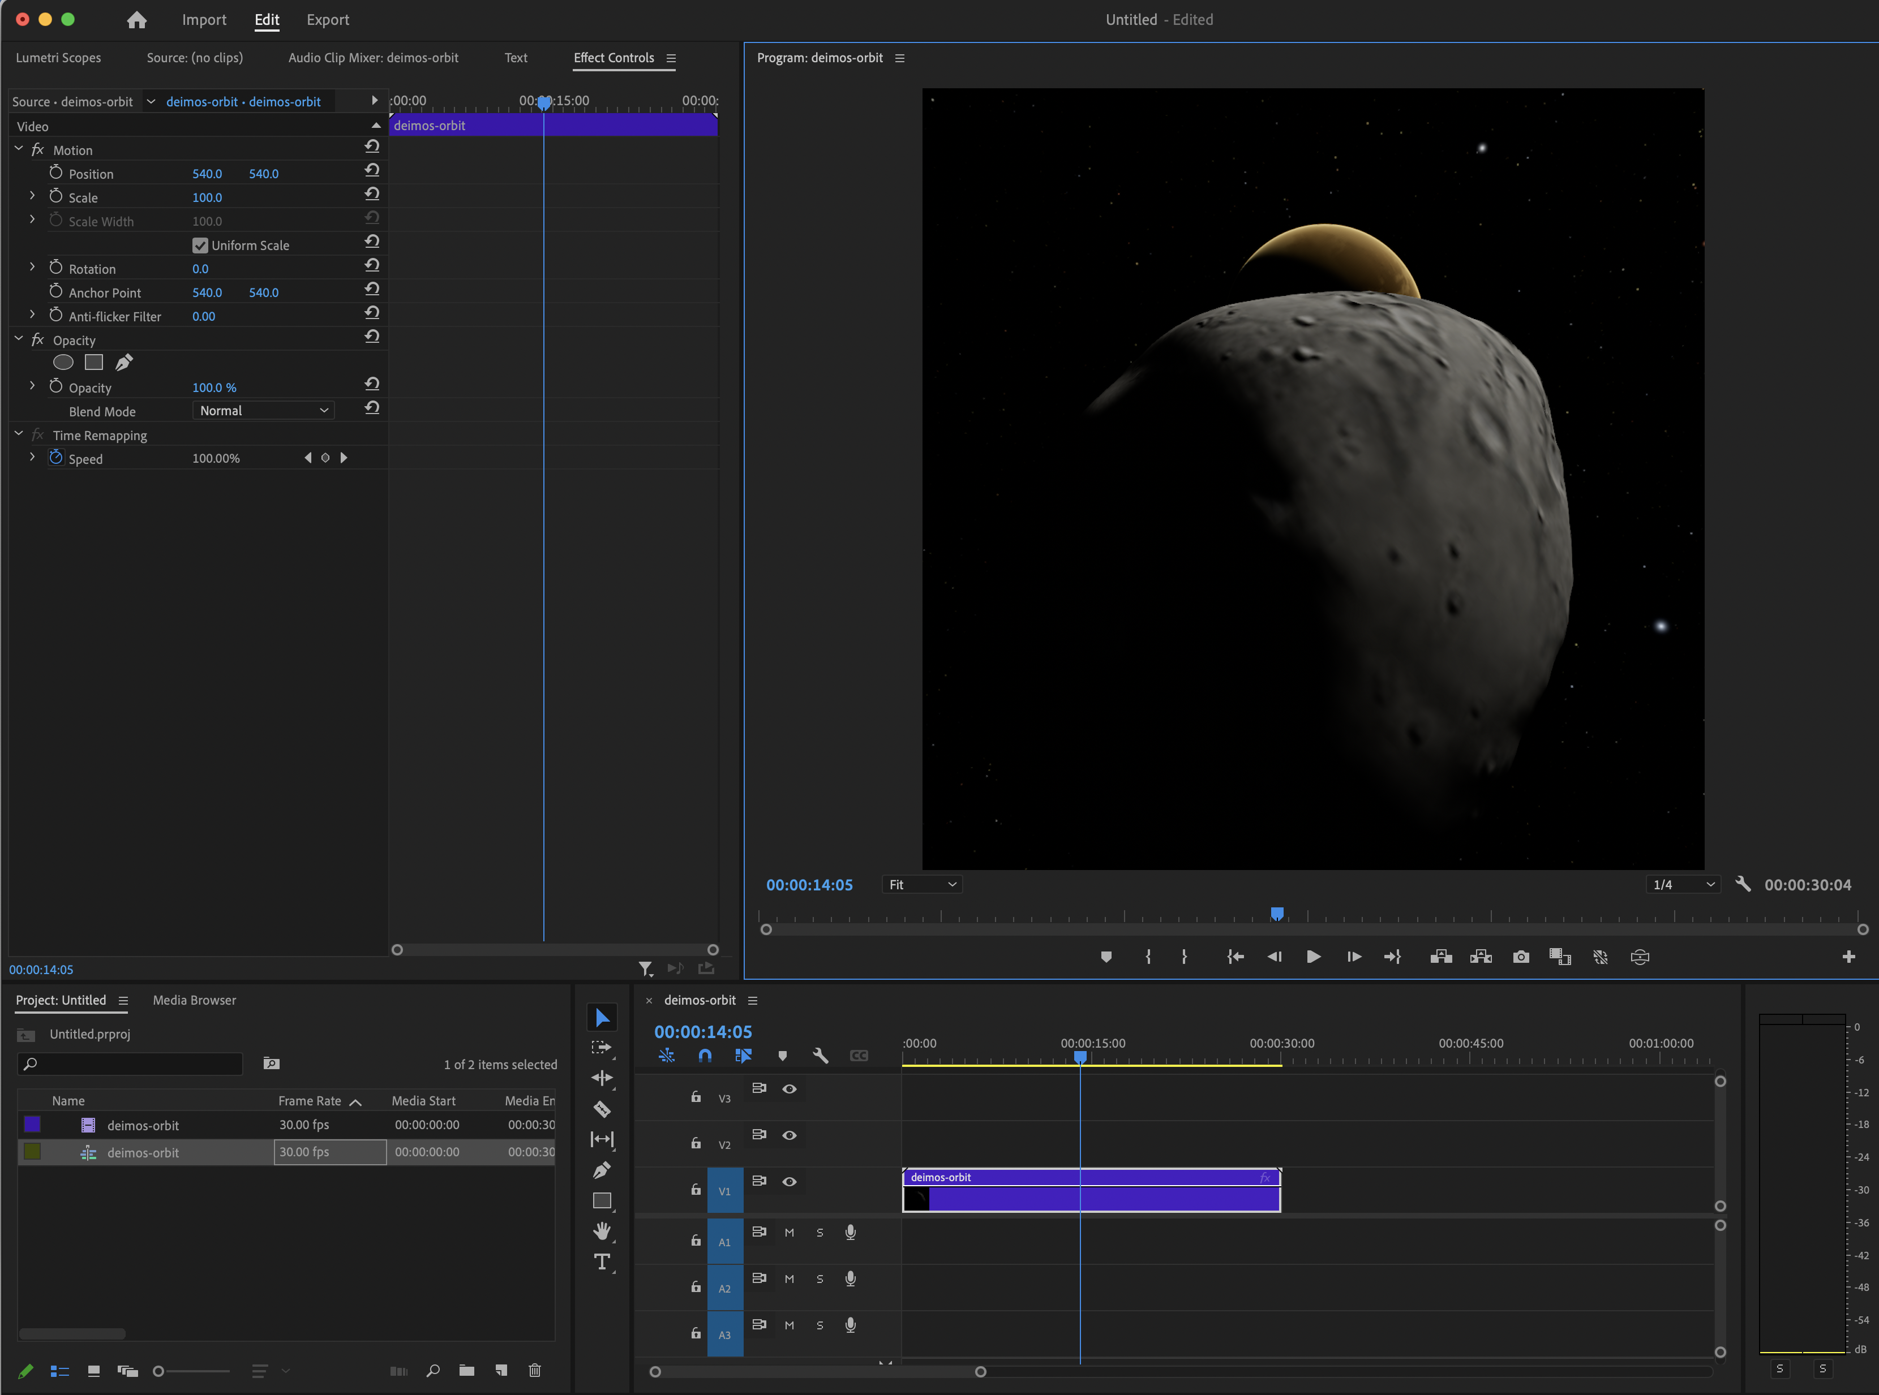Toggle Snap in Timeline magnet icon
Screen dimensions: 1879x1395
[705, 1056]
